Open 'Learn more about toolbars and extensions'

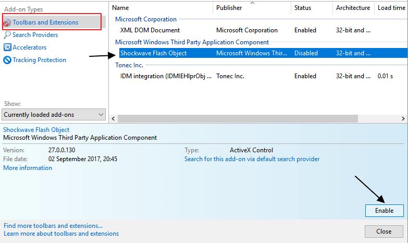61,234
